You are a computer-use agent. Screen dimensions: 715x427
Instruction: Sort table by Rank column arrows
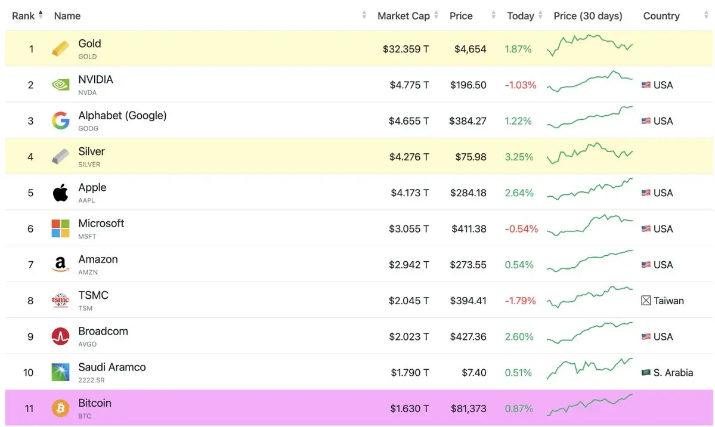click(41, 15)
